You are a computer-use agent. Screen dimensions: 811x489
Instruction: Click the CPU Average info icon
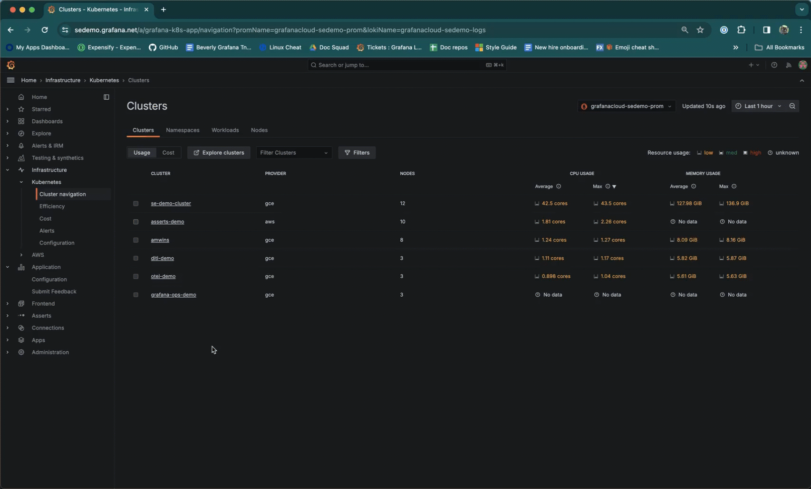[x=559, y=187]
